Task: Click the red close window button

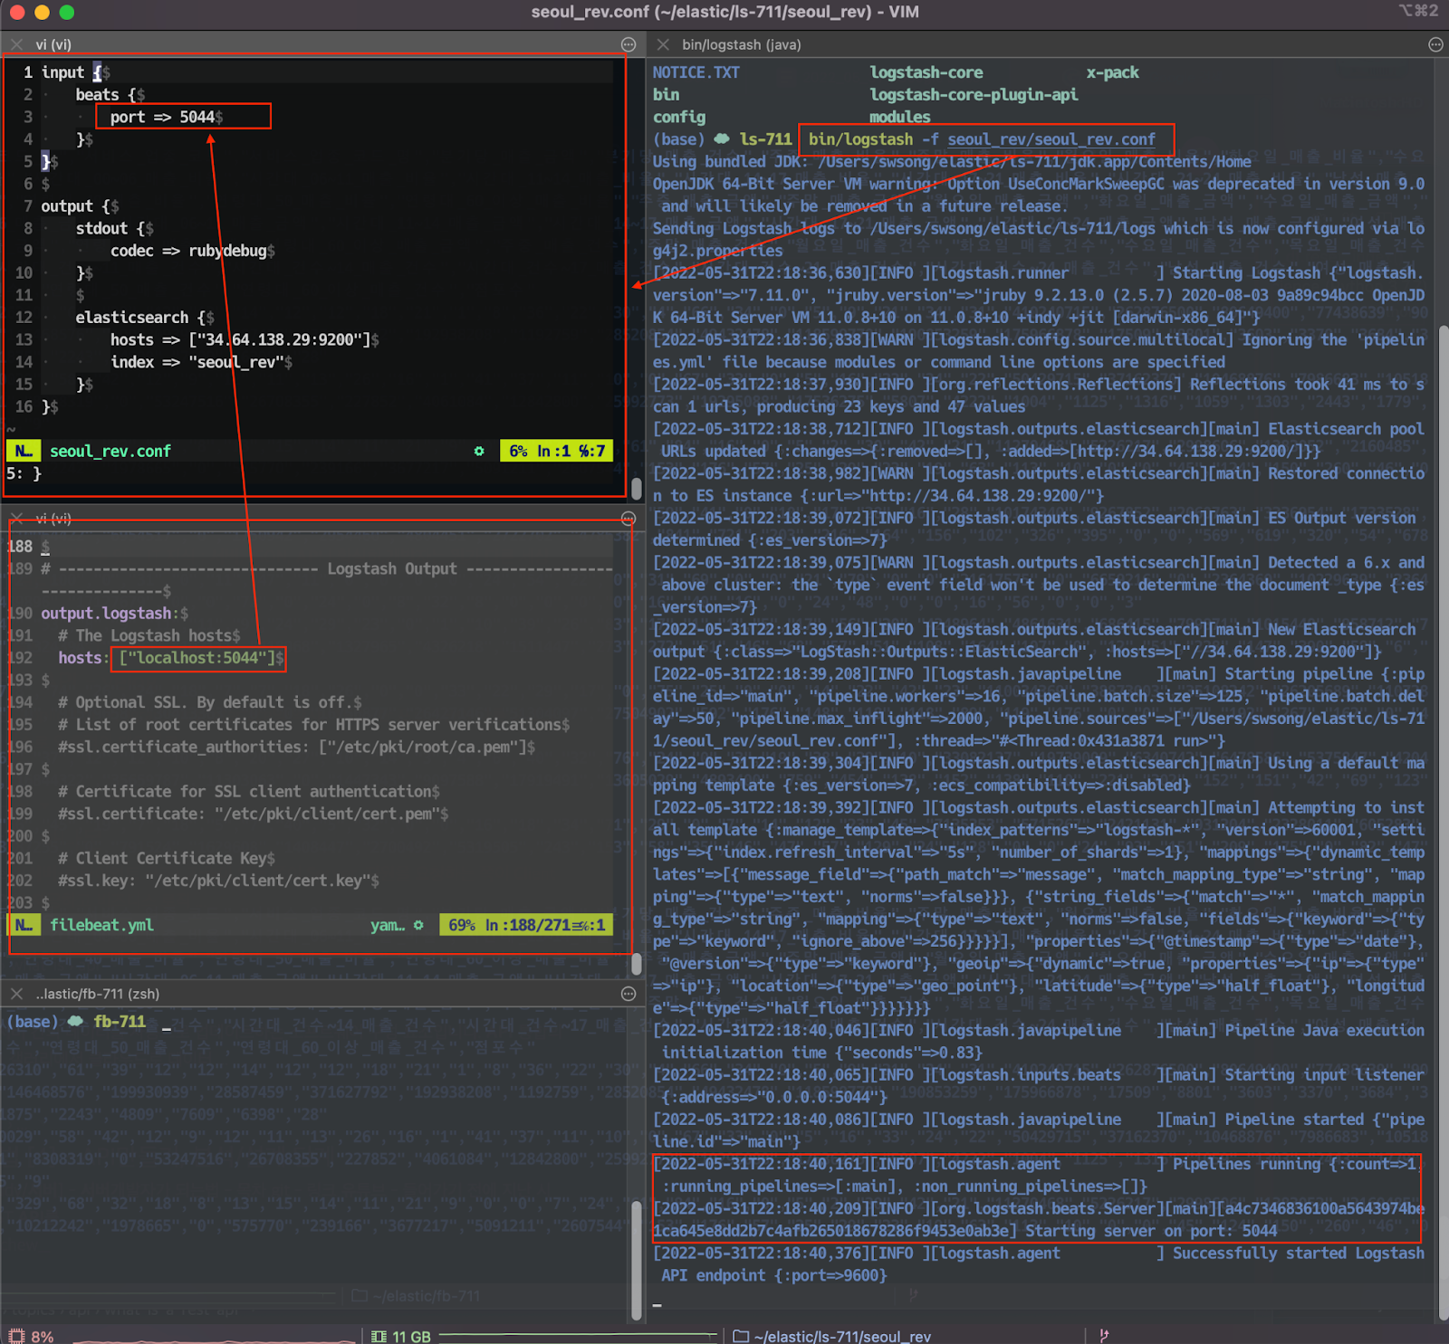Action: tap(16, 12)
